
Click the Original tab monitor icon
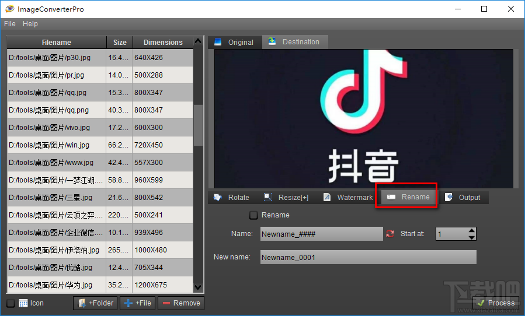[218, 42]
